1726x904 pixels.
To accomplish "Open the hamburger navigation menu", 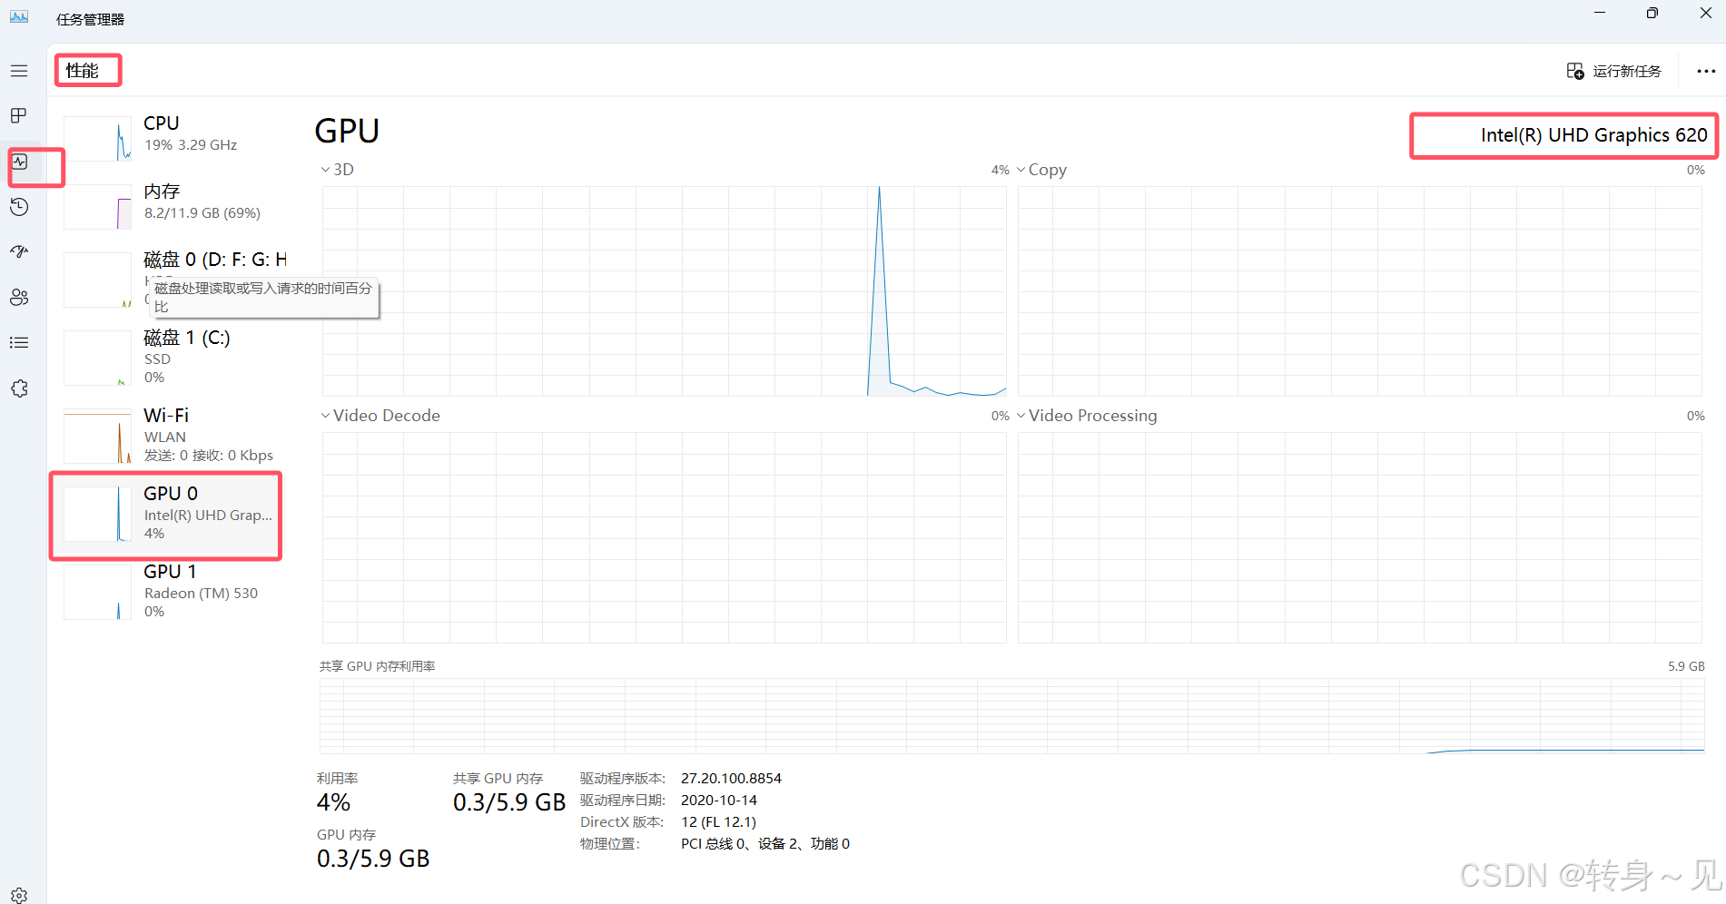I will pos(19,71).
